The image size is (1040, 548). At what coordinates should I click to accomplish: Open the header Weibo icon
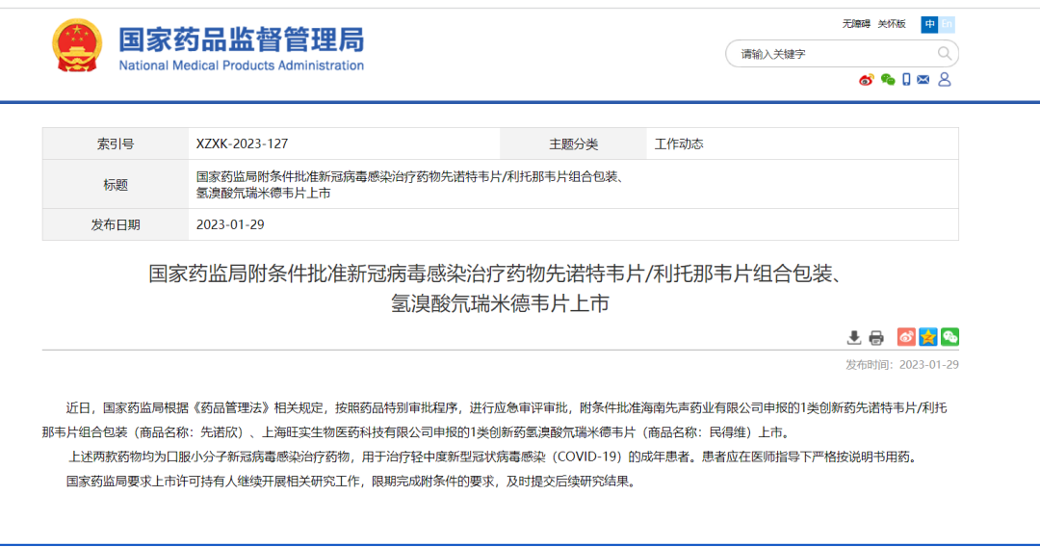[x=867, y=80]
